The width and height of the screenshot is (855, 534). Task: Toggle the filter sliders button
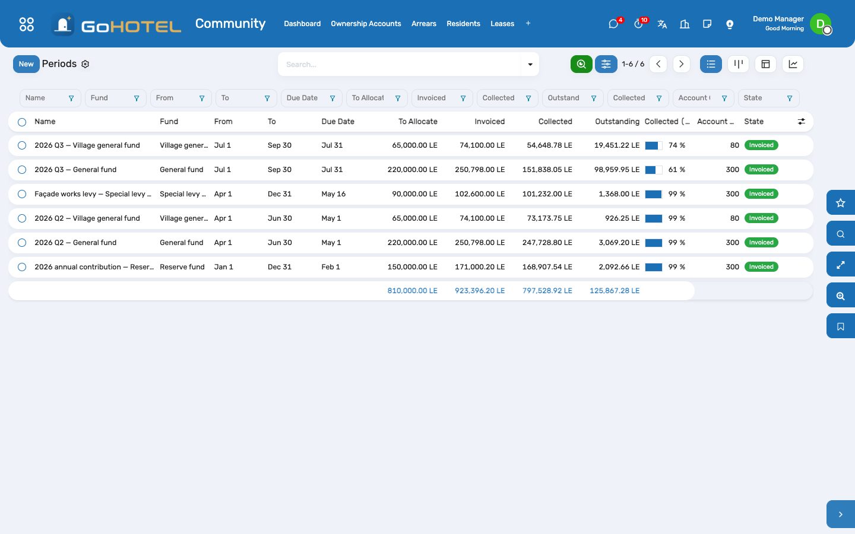606,64
